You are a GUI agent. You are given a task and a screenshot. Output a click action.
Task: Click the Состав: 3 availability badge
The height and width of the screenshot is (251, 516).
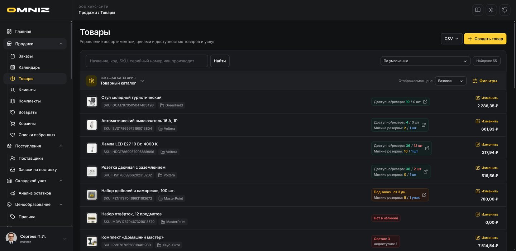[x=385, y=241]
